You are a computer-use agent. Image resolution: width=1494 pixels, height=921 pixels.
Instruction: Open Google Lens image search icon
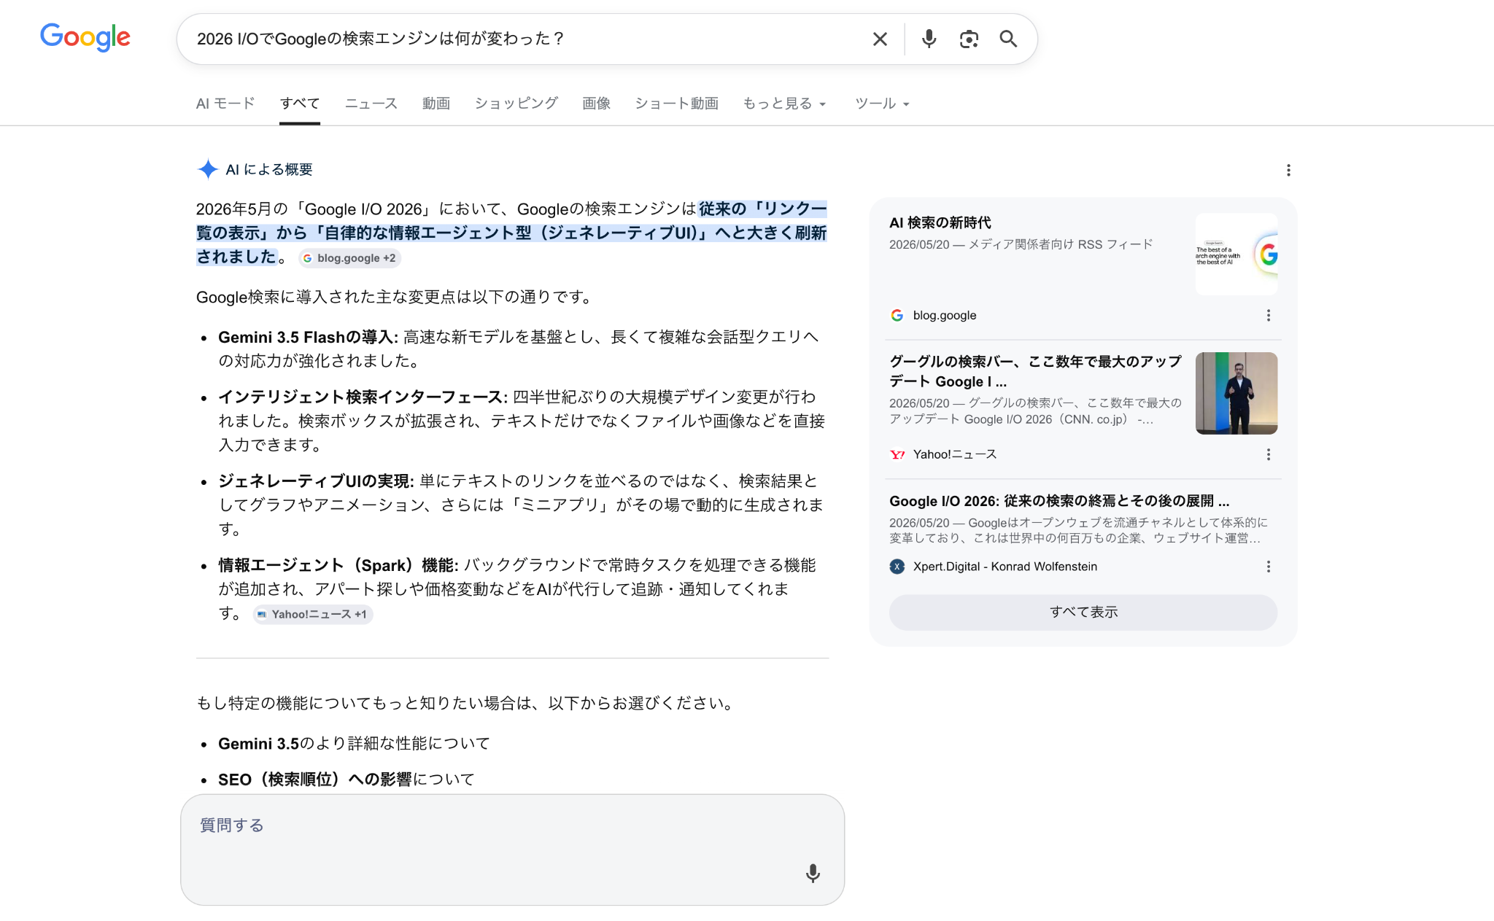969,39
